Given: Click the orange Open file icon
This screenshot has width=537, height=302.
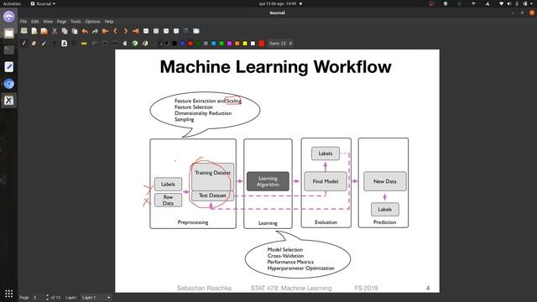Looking at the screenshot, I should (x=44, y=31).
